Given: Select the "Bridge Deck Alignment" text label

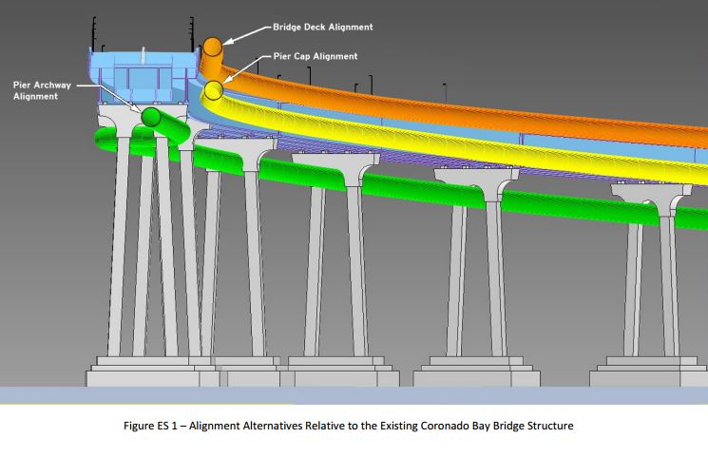Looking at the screenshot, I should [322, 27].
